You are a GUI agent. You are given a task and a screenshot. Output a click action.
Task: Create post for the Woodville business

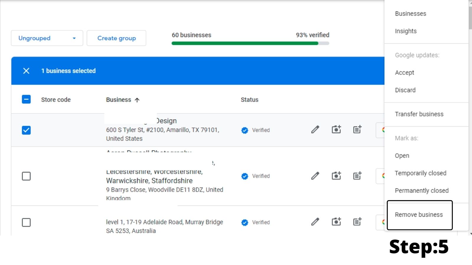point(357,176)
